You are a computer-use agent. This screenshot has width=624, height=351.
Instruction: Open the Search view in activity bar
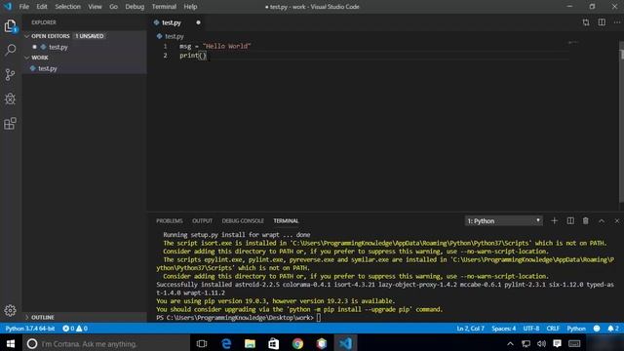point(11,50)
